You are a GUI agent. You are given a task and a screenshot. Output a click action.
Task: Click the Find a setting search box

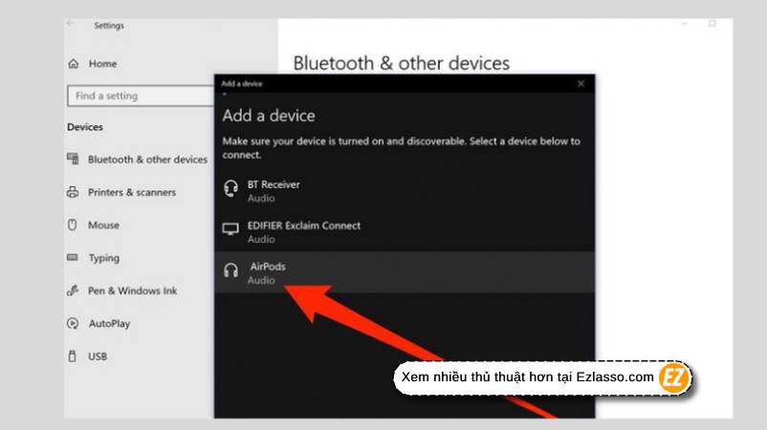click(x=141, y=96)
